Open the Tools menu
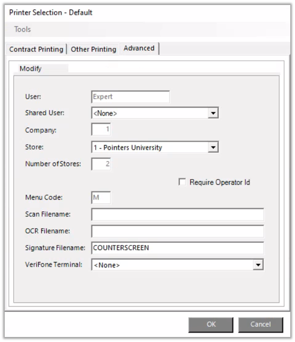 point(22,29)
